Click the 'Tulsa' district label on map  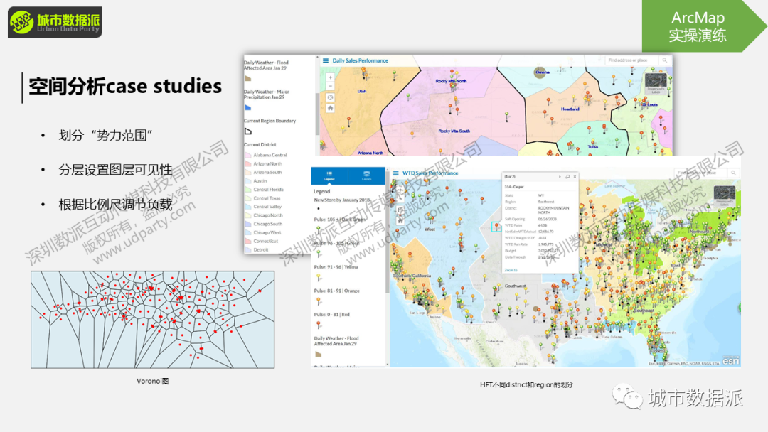coord(592,147)
